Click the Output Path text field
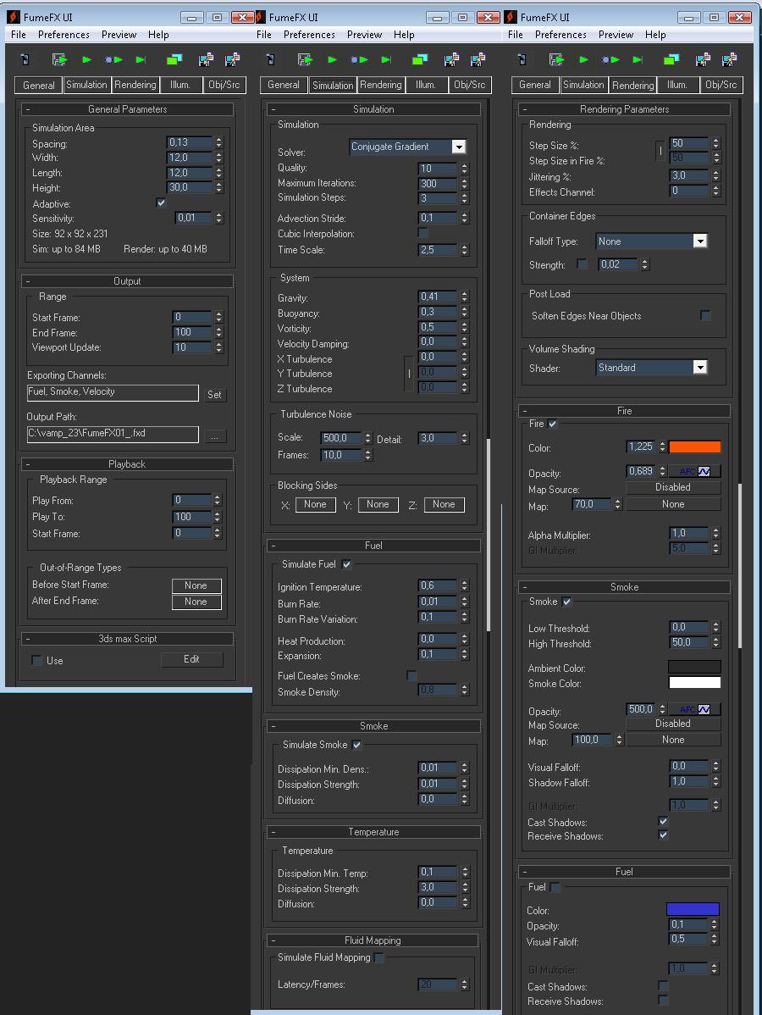The image size is (762, 1015). [x=113, y=435]
